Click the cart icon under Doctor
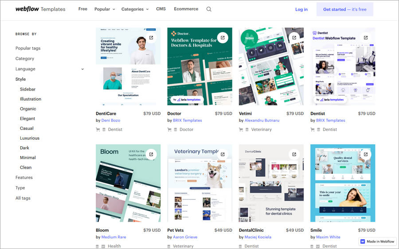 (169, 129)
